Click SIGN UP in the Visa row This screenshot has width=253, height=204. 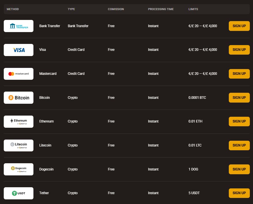[239, 50]
